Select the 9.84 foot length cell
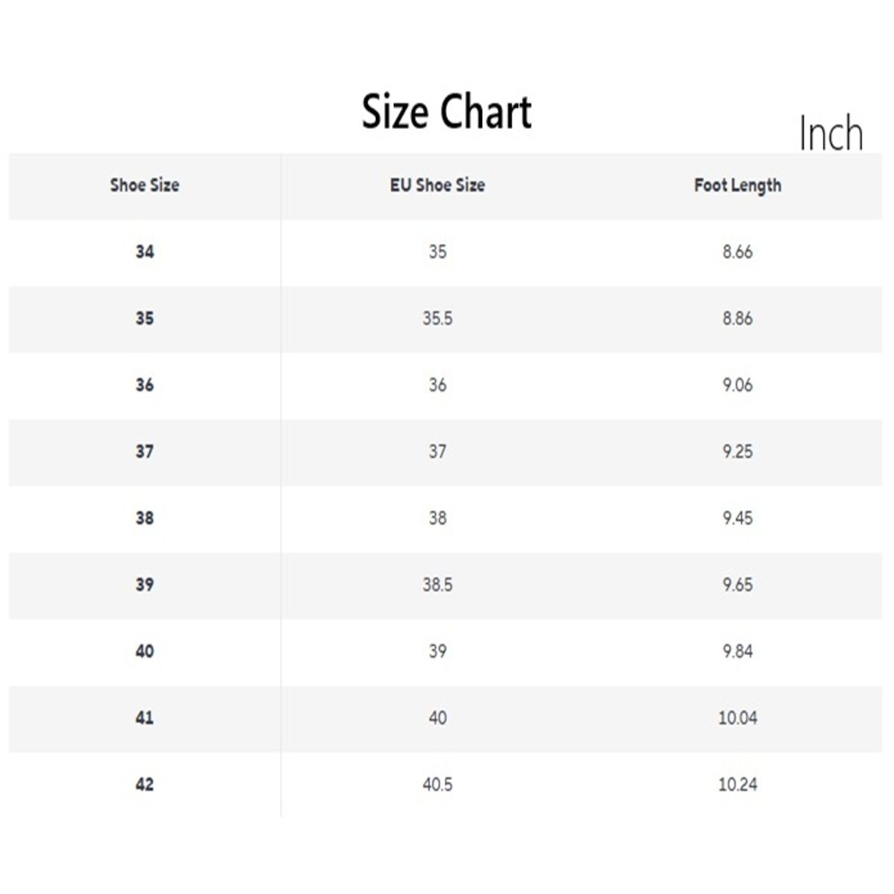Screen dimensions: 894x894 coord(738,651)
